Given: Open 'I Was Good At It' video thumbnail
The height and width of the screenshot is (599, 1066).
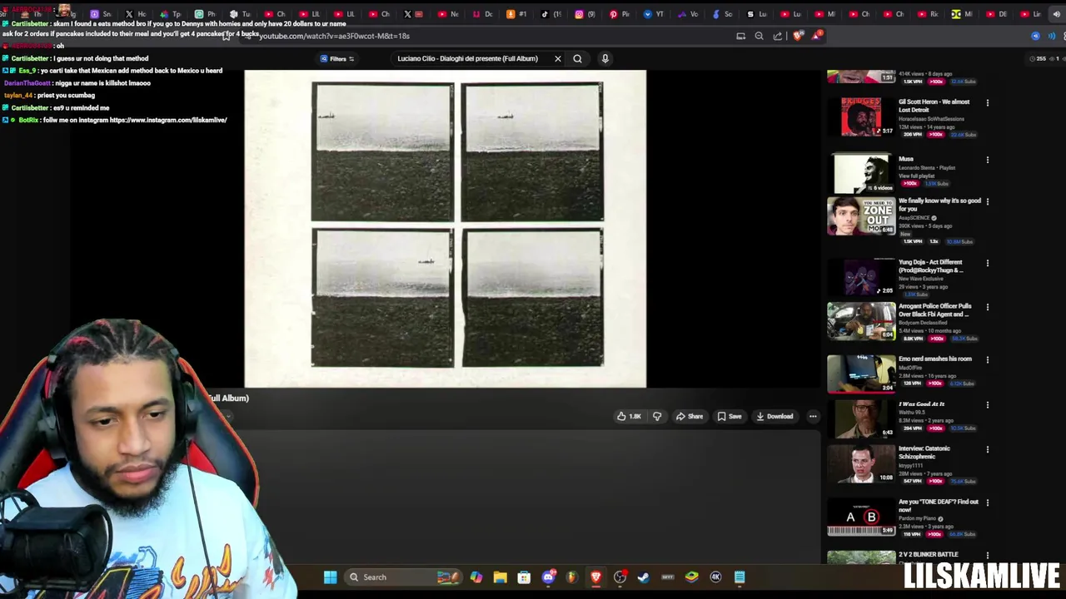Looking at the screenshot, I should click(861, 419).
